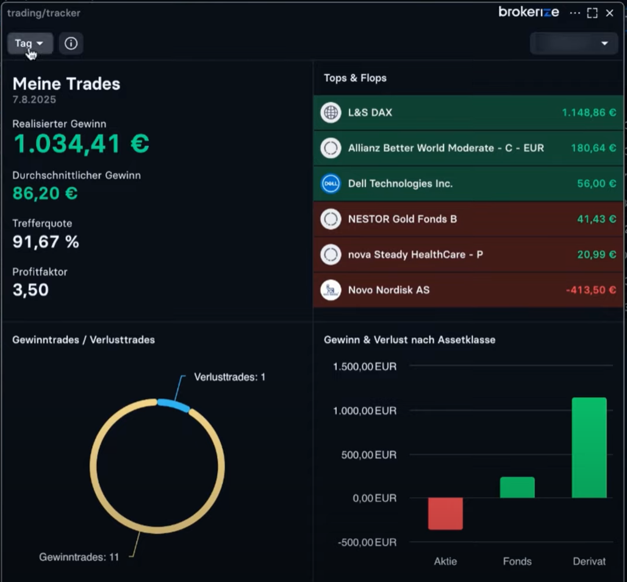Select nova Steady HealthCare - P name

coord(415,254)
